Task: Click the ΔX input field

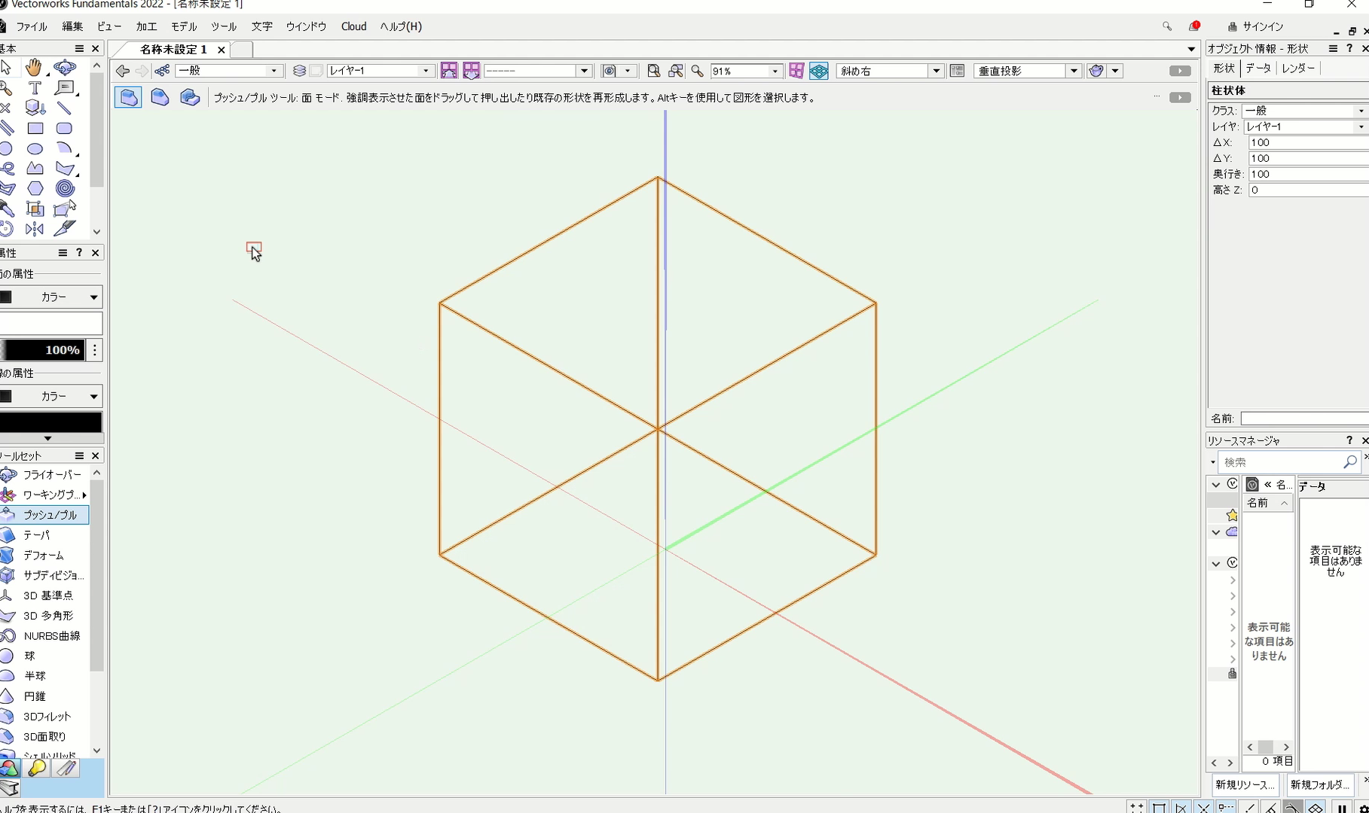Action: coord(1308,142)
